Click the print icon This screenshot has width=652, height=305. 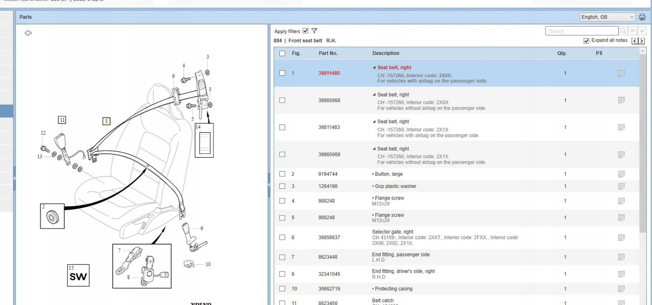click(642, 17)
